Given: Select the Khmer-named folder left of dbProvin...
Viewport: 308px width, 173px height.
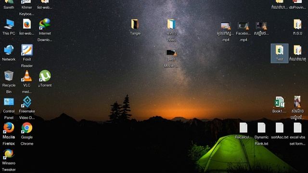Looking at the screenshot, I should (x=279, y=5).
